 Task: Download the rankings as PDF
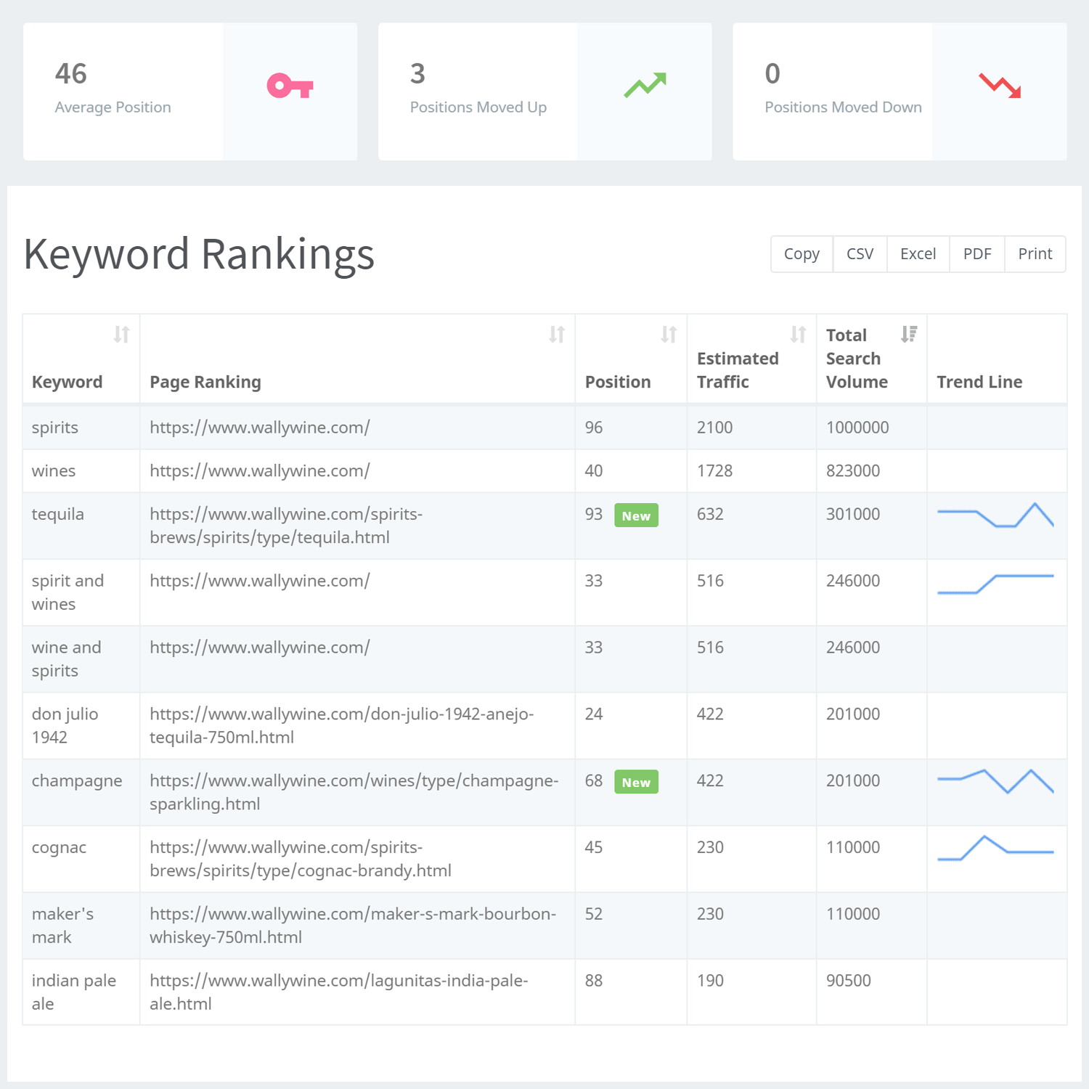point(976,254)
